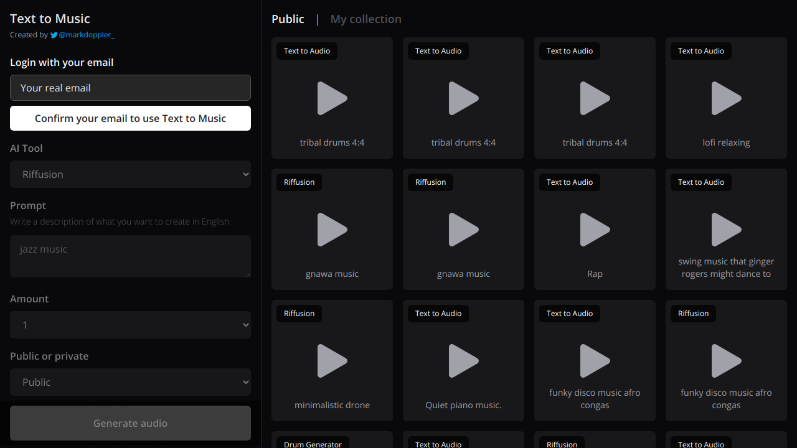Switch to the My collection tab
The height and width of the screenshot is (448, 797).
tap(365, 19)
